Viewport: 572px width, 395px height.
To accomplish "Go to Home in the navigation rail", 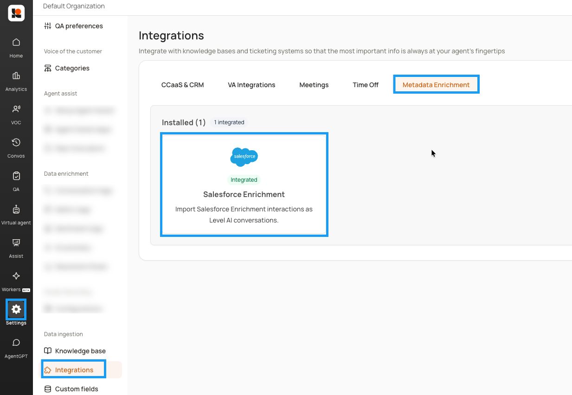I will pyautogui.click(x=16, y=48).
